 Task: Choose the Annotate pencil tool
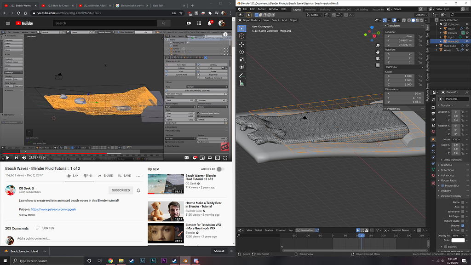click(x=242, y=75)
